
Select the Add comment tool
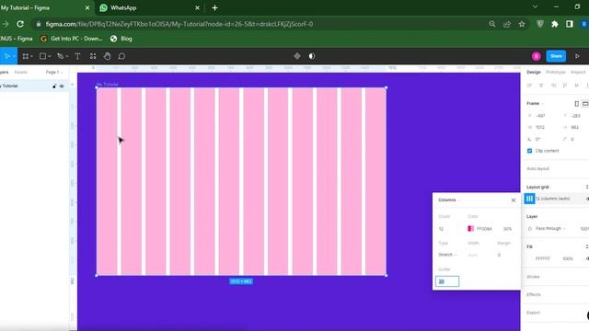121,56
